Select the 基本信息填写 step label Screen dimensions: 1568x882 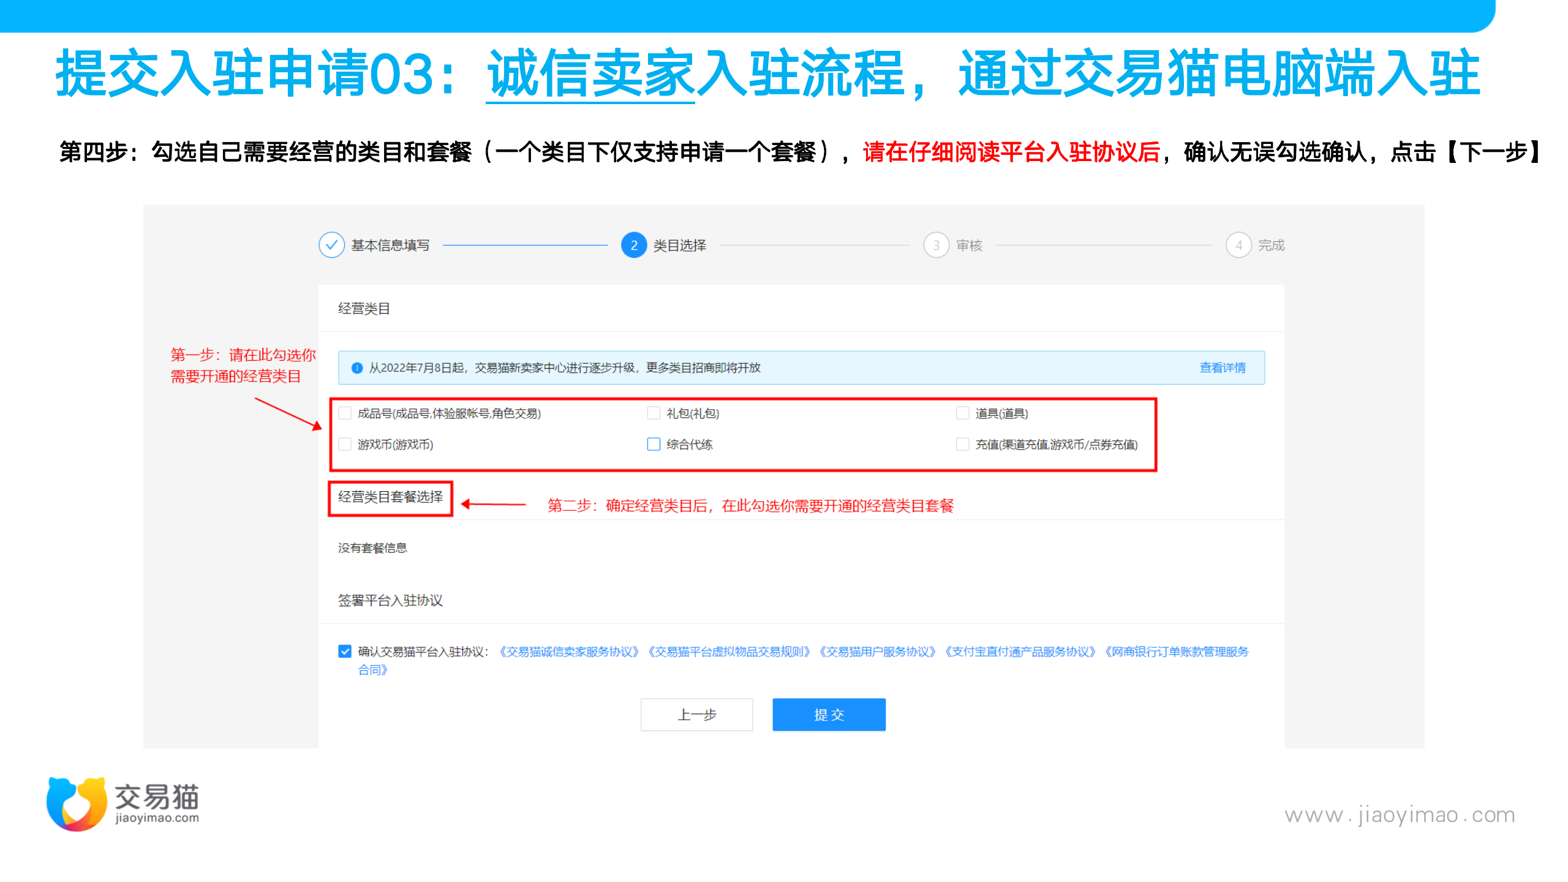pyautogui.click(x=390, y=245)
